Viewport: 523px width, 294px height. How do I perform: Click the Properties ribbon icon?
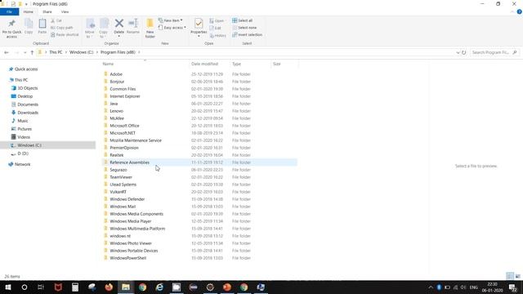[x=199, y=28]
